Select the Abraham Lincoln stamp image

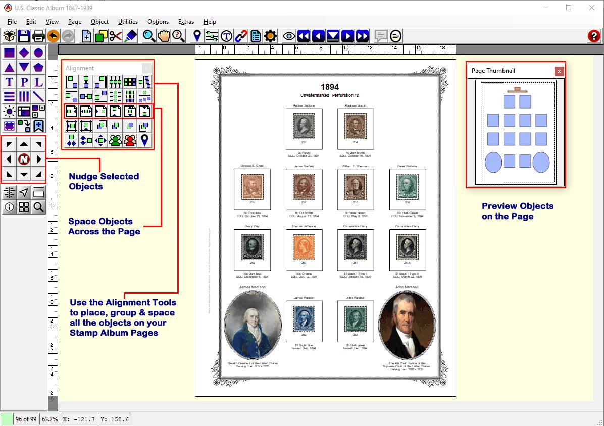355,127
